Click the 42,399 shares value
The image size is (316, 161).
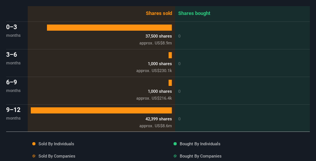click(x=159, y=119)
